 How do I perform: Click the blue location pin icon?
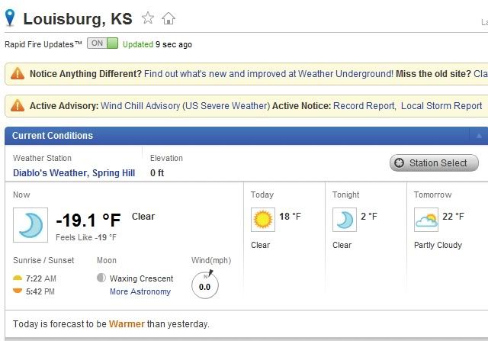click(10, 18)
